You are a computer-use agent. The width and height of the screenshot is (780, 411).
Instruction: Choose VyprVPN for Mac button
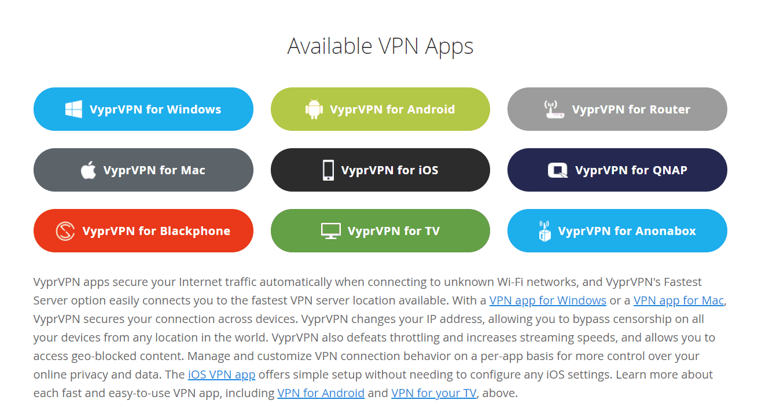point(144,170)
